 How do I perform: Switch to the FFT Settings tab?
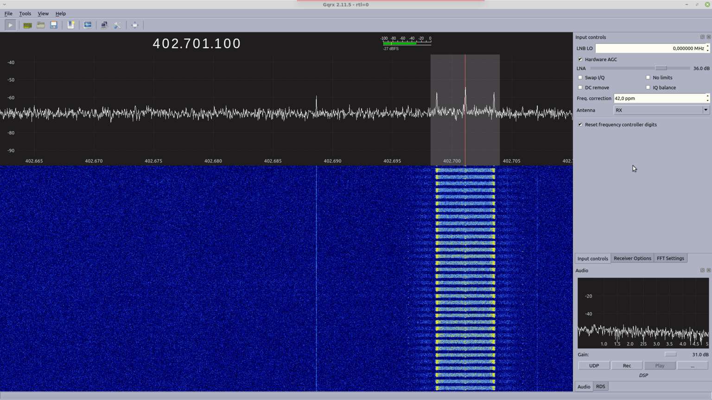pos(670,258)
